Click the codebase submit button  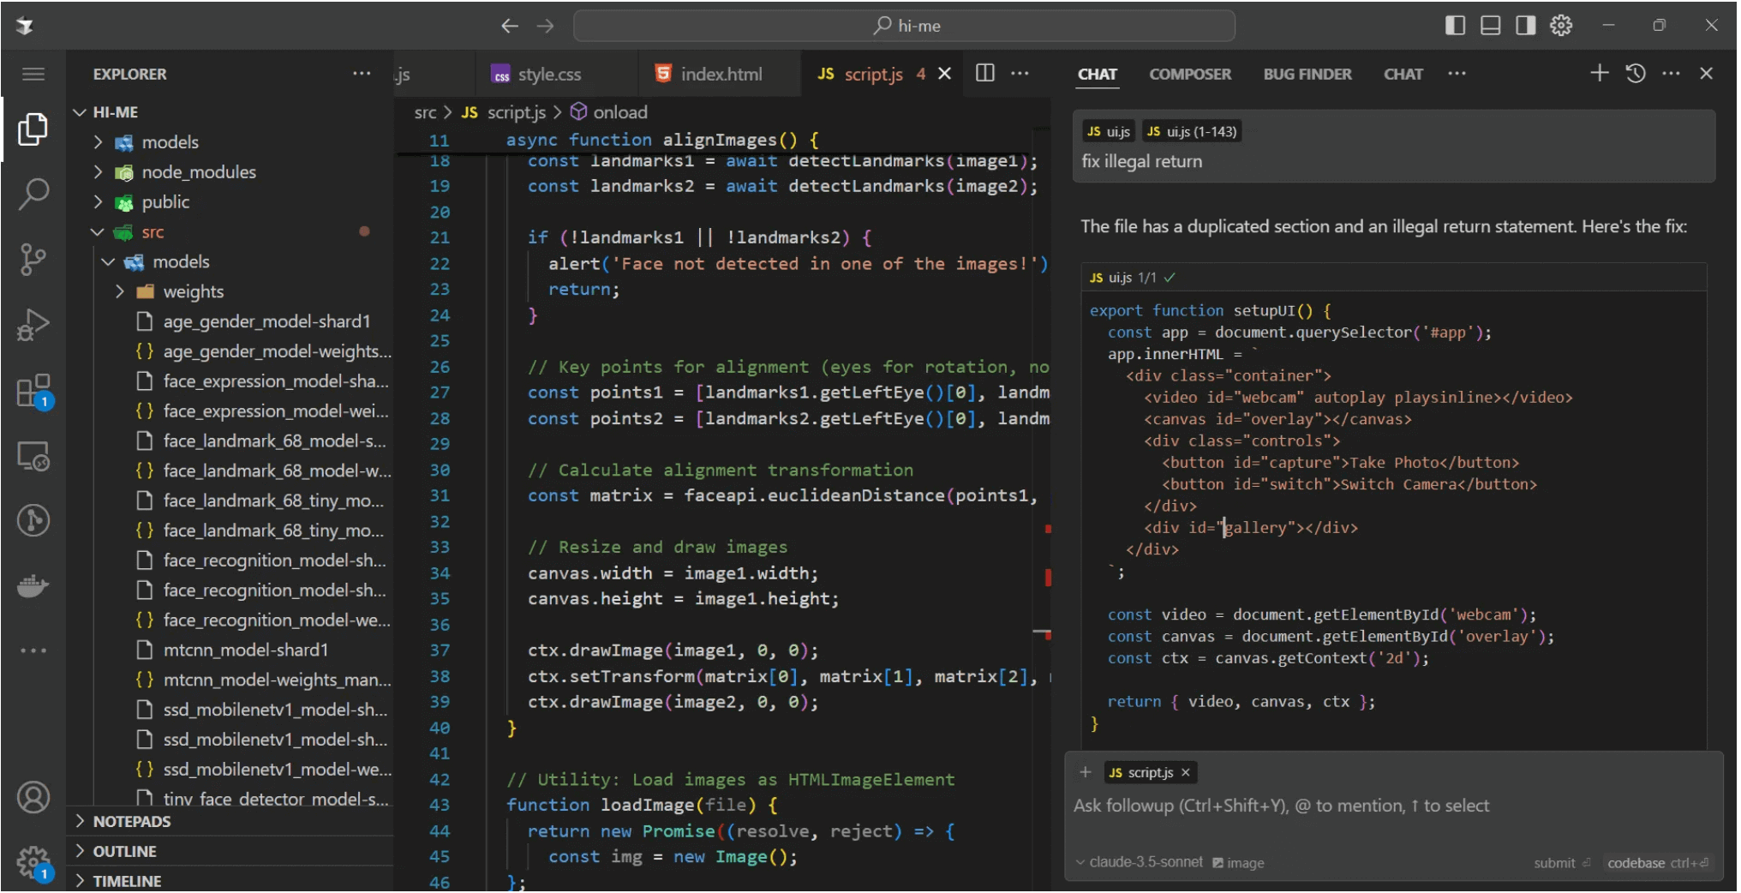(1658, 863)
